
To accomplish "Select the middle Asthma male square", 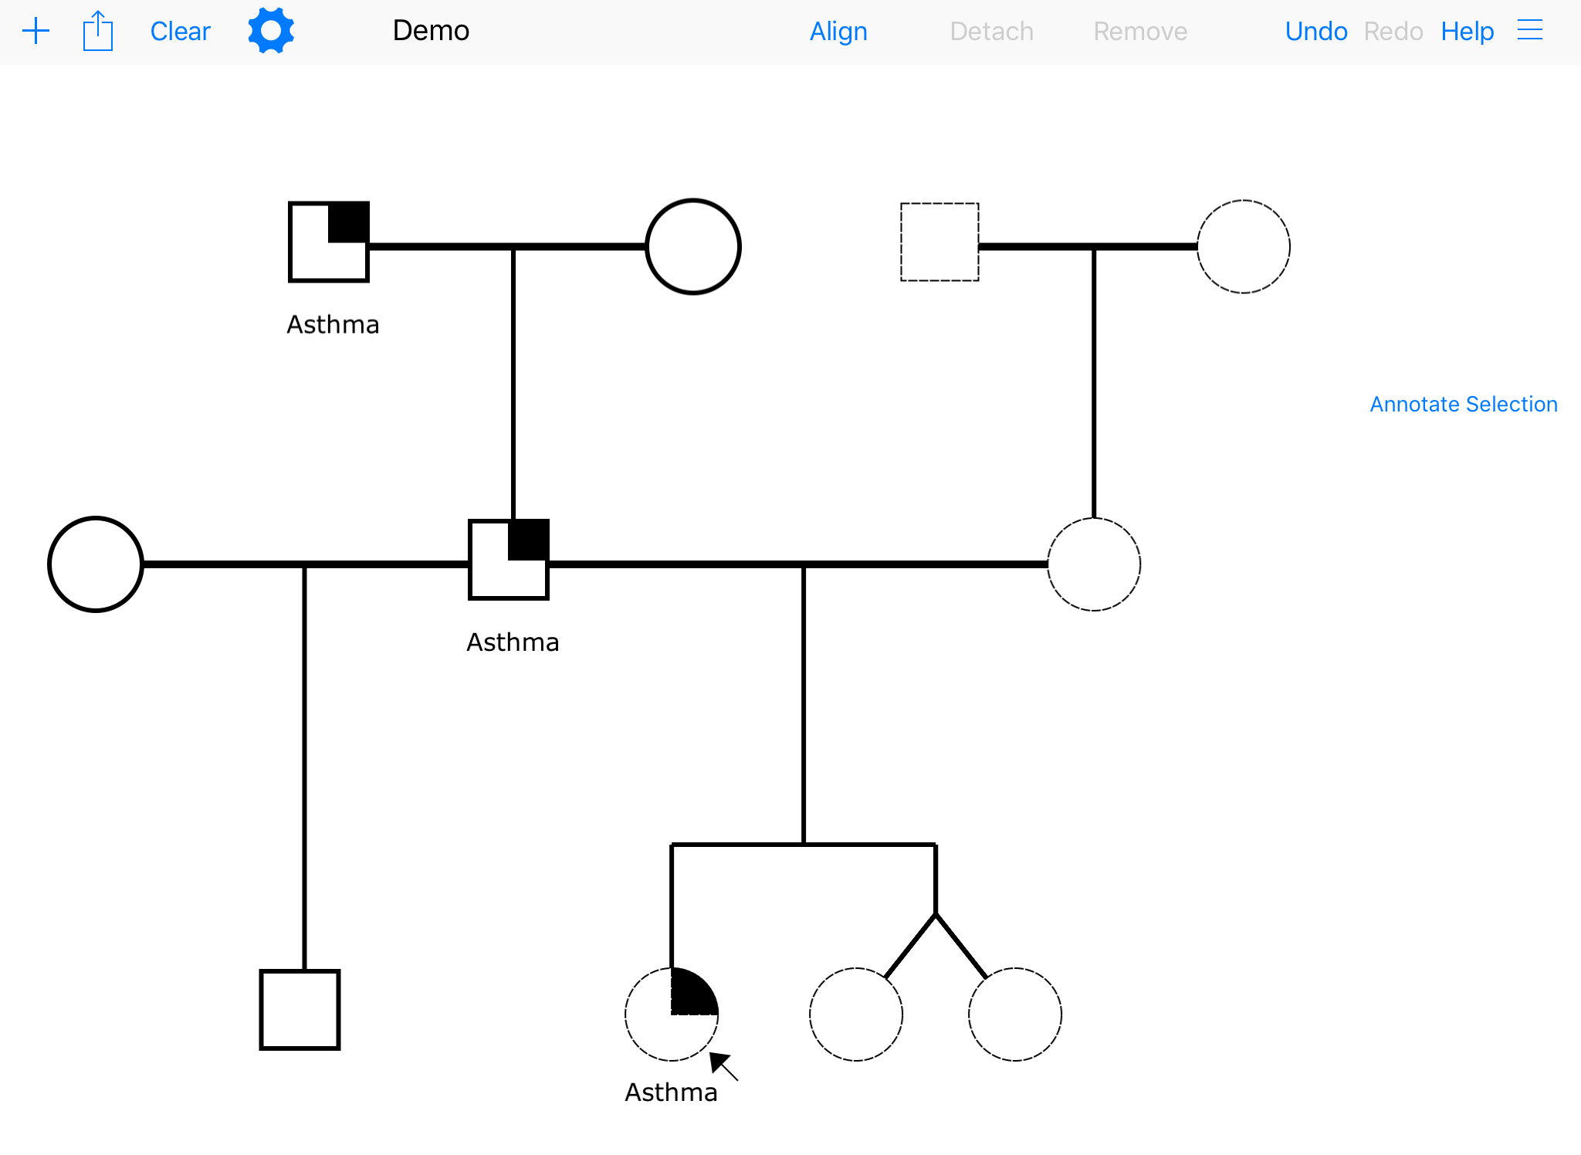I will click(x=509, y=560).
